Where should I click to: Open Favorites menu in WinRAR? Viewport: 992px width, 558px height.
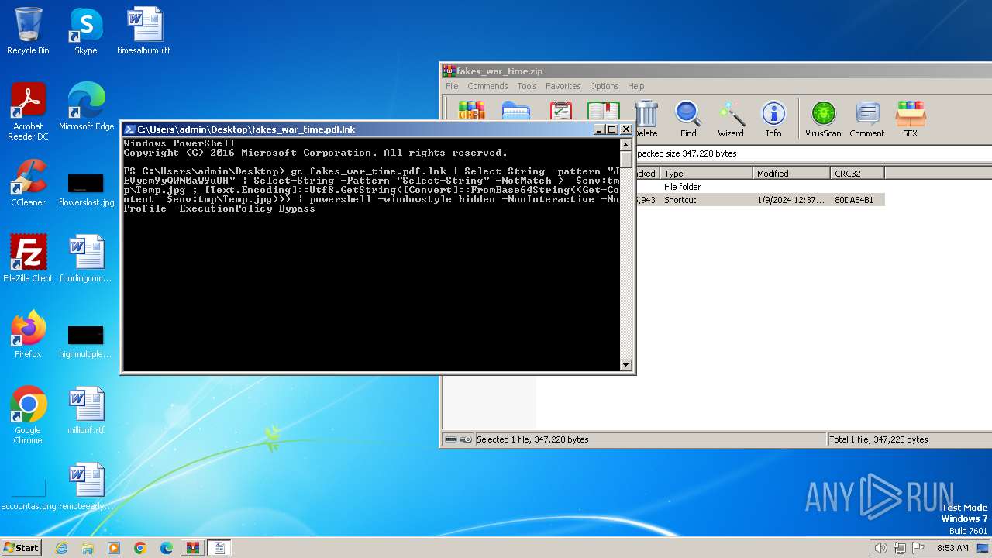(563, 86)
